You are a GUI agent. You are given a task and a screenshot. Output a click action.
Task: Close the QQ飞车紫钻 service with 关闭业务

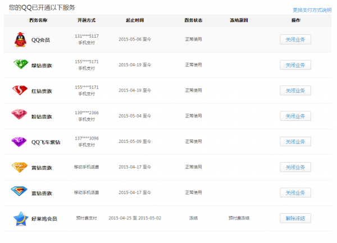point(295,142)
